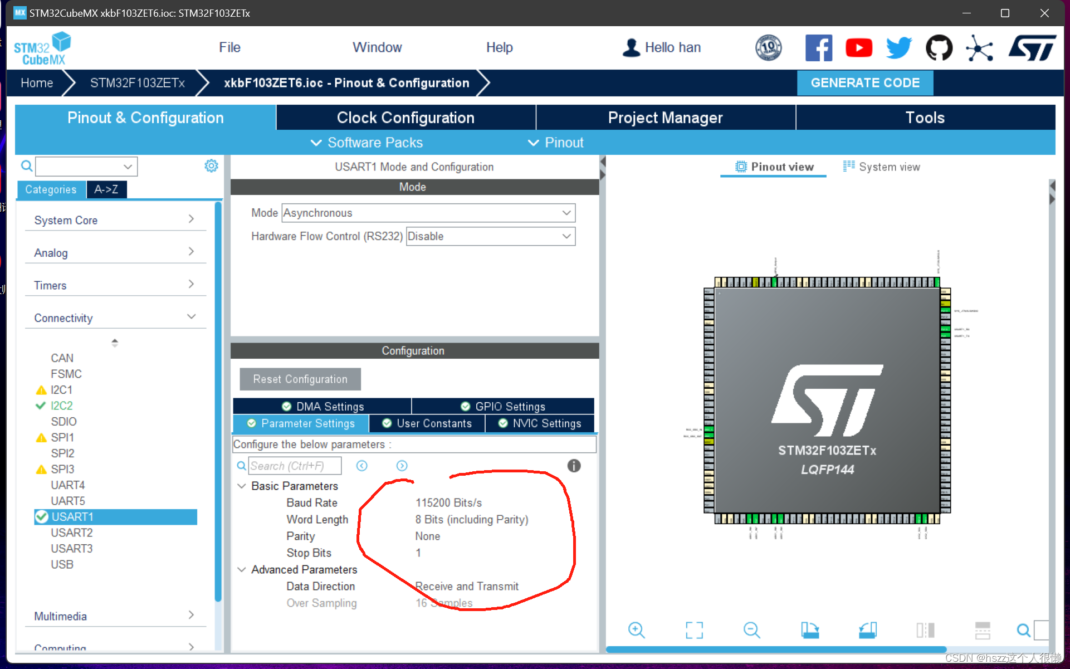Expand the System Core category
This screenshot has height=669, width=1070.
pos(115,220)
